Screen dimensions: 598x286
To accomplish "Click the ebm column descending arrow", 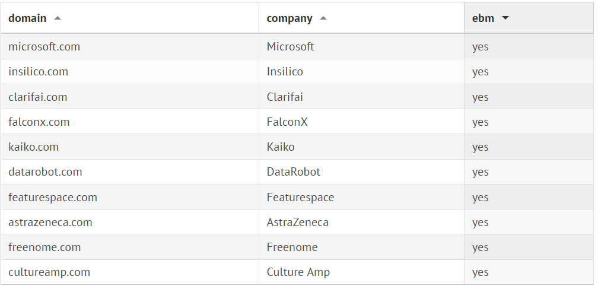I will pyautogui.click(x=505, y=18).
